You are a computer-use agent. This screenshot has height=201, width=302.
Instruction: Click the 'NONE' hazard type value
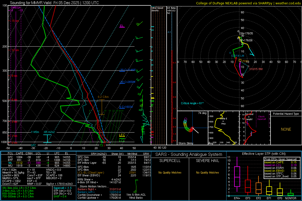click(x=286, y=129)
